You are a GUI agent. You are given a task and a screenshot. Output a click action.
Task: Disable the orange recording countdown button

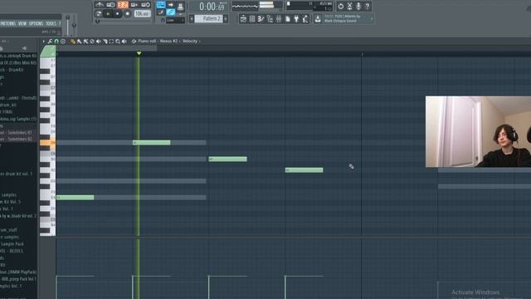123,5
